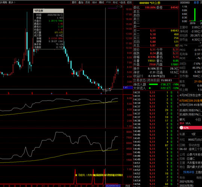
Task: Select the 画线 drawing tool
Action: [101, 2]
